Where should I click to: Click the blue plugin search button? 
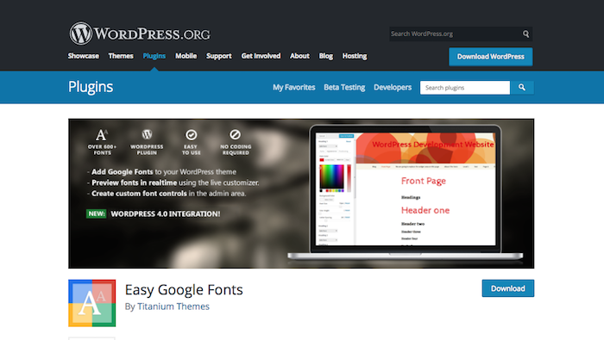tap(522, 88)
